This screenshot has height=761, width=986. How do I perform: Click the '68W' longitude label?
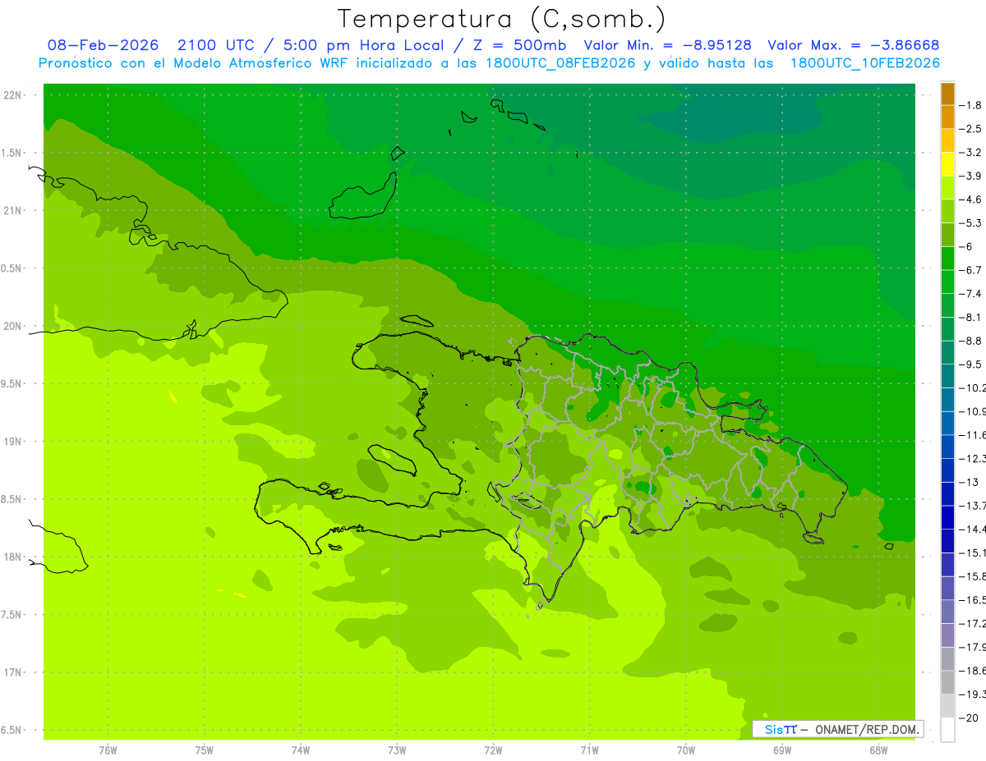point(878,750)
